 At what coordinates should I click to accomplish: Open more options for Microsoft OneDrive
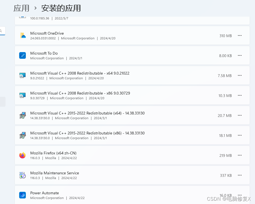(240, 35)
